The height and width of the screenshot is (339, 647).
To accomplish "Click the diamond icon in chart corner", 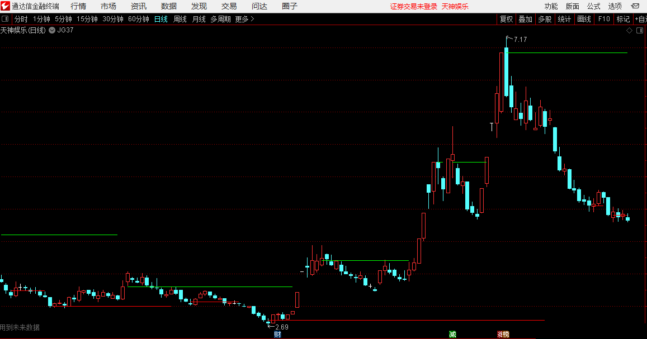I will (x=629, y=31).
